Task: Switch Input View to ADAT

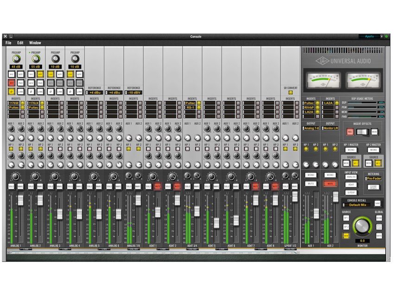Action: (x=351, y=185)
